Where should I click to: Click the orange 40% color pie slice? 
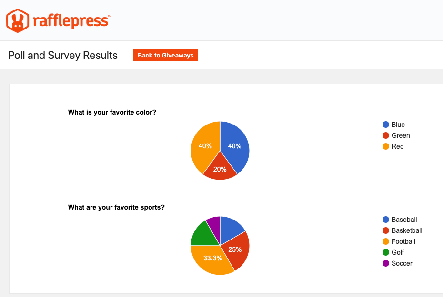pos(205,145)
